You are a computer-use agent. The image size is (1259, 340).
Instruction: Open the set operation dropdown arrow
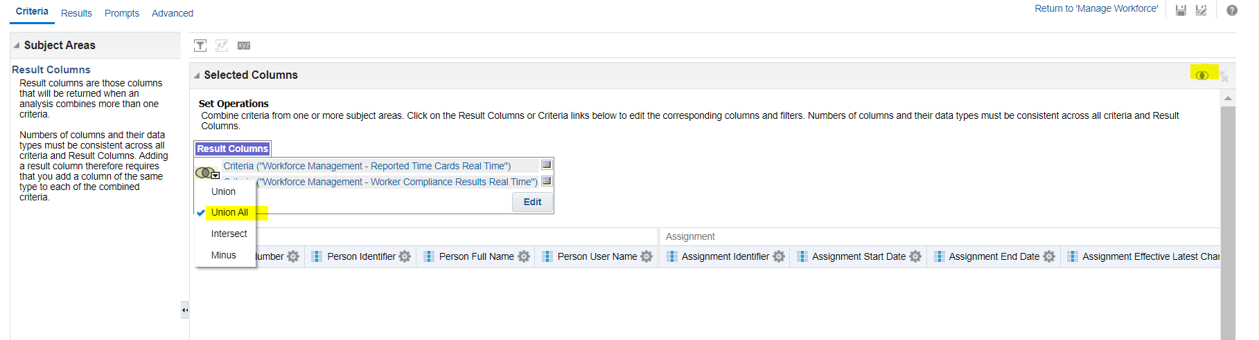point(215,176)
